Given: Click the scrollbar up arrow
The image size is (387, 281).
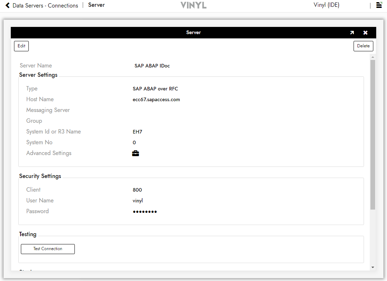Looking at the screenshot, I should click(x=373, y=57).
